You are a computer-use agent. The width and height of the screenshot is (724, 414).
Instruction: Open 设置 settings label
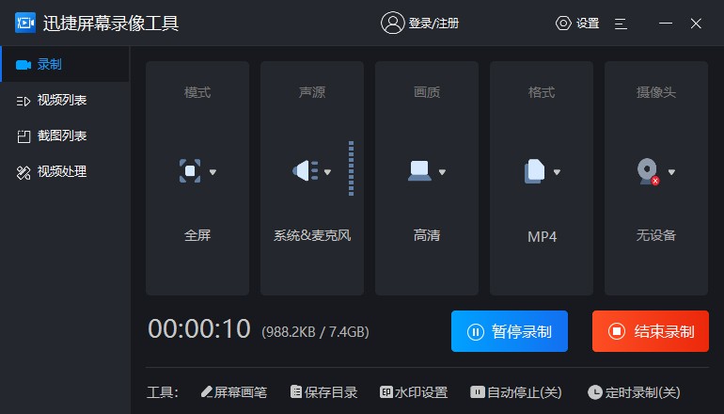pyautogui.click(x=588, y=24)
